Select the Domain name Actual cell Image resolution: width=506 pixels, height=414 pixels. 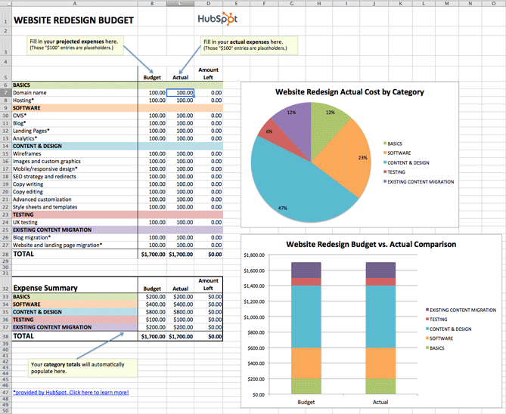pyautogui.click(x=181, y=92)
